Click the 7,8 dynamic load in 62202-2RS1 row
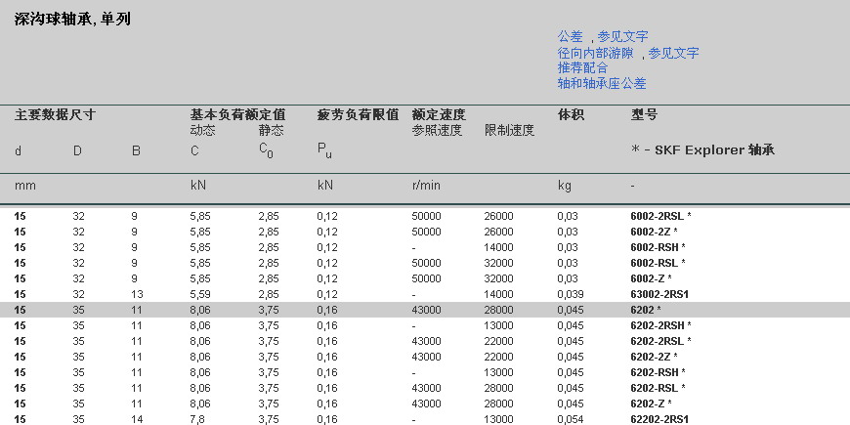The width and height of the screenshot is (850, 425). 196,419
